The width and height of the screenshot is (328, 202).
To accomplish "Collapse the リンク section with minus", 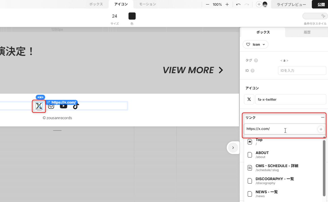I will click(323, 117).
